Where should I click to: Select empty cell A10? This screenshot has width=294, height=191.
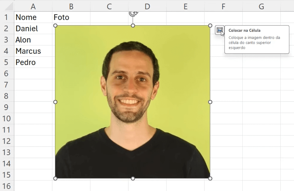pos(33,118)
